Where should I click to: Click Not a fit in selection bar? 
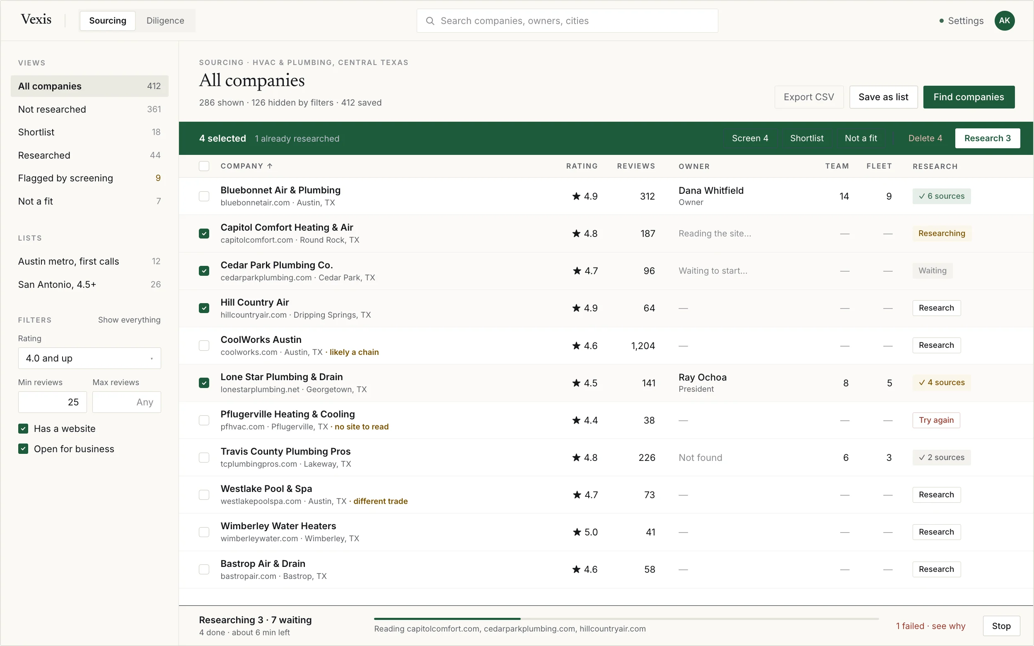click(x=860, y=138)
